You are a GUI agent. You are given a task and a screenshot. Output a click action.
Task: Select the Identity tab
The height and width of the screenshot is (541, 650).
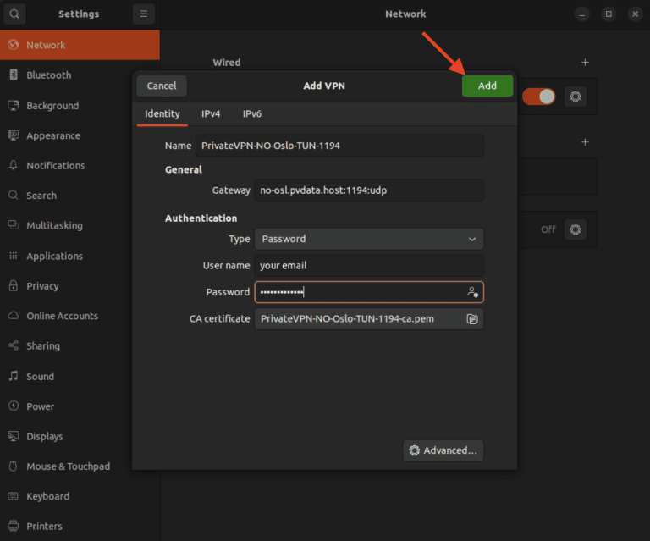pos(162,113)
